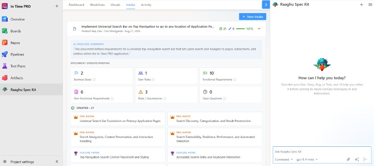The image size is (374, 166).
Task: Switch to the Activity tab
Action: [x=146, y=5]
